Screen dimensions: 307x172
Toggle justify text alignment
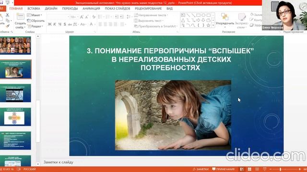(x=116, y=24)
